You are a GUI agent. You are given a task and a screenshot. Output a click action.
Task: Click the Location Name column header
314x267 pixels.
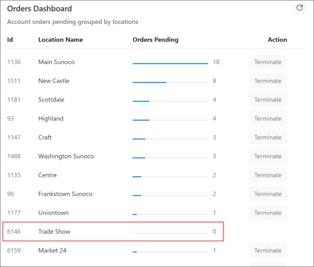61,39
